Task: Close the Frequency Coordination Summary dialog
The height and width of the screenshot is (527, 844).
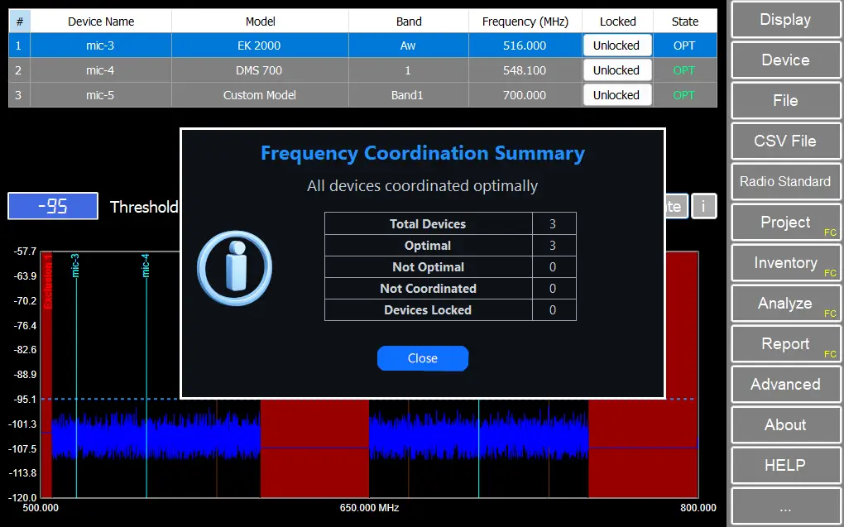Action: (x=422, y=358)
